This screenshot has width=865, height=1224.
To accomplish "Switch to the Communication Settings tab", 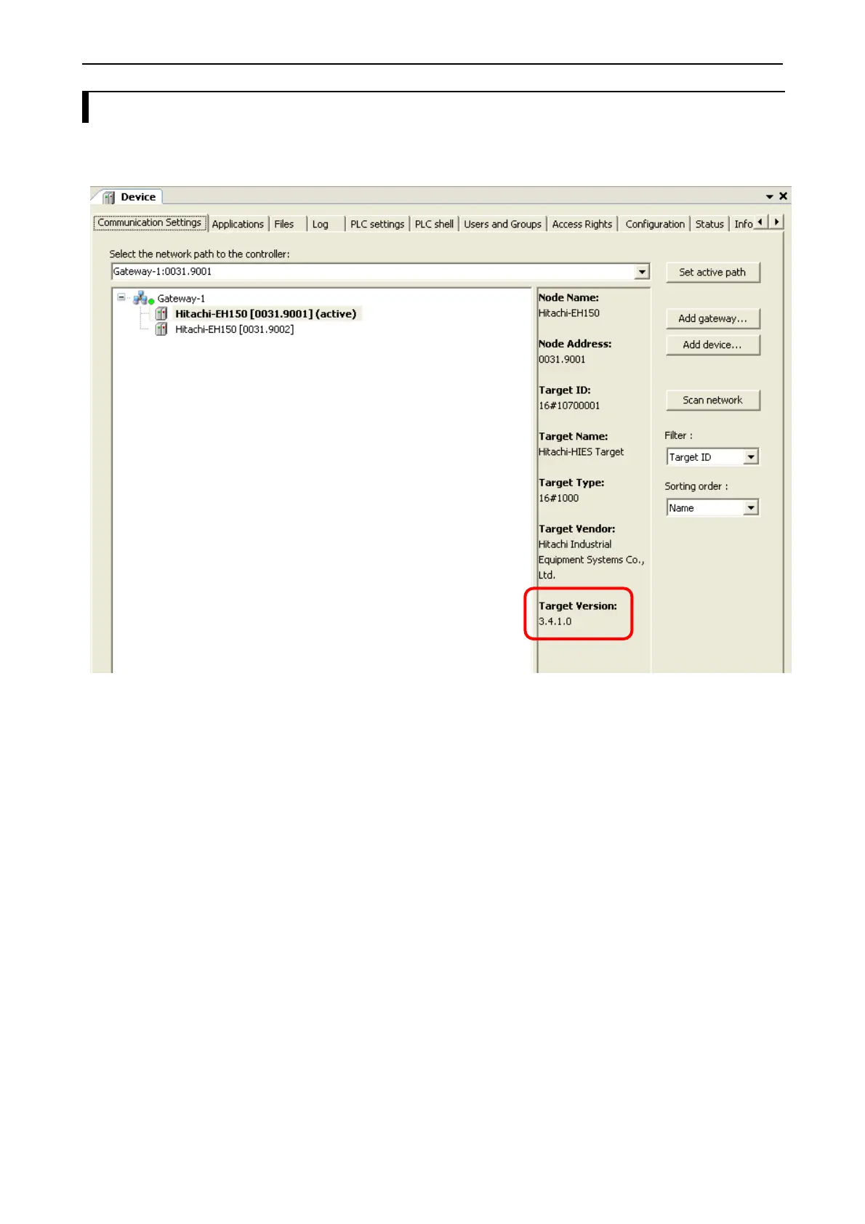I will [150, 223].
